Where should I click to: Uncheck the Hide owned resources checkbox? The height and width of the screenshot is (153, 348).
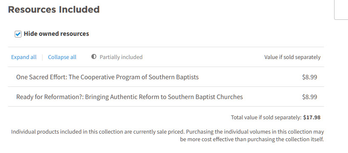tap(18, 34)
